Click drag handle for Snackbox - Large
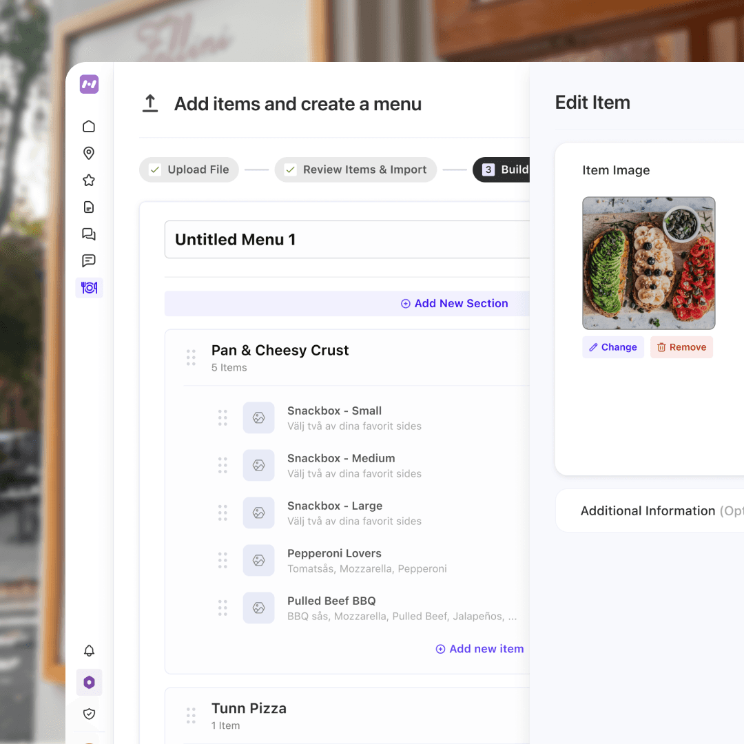Image resolution: width=744 pixels, height=744 pixels. click(223, 513)
